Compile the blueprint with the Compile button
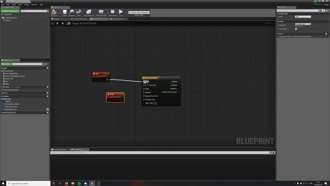The width and height of the screenshot is (330, 186). click(54, 12)
